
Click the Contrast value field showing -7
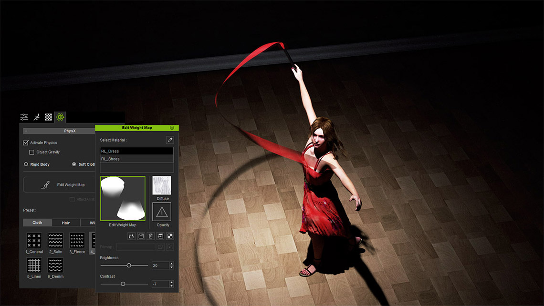coord(160,284)
